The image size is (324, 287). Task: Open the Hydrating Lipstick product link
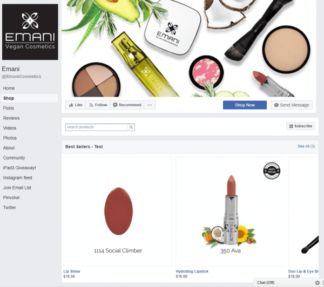pyautogui.click(x=192, y=271)
